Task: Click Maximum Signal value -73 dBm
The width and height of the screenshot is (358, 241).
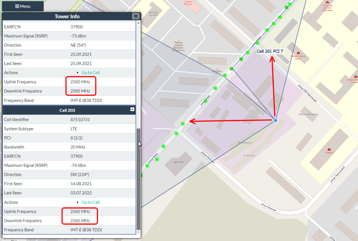Action: pos(78,36)
